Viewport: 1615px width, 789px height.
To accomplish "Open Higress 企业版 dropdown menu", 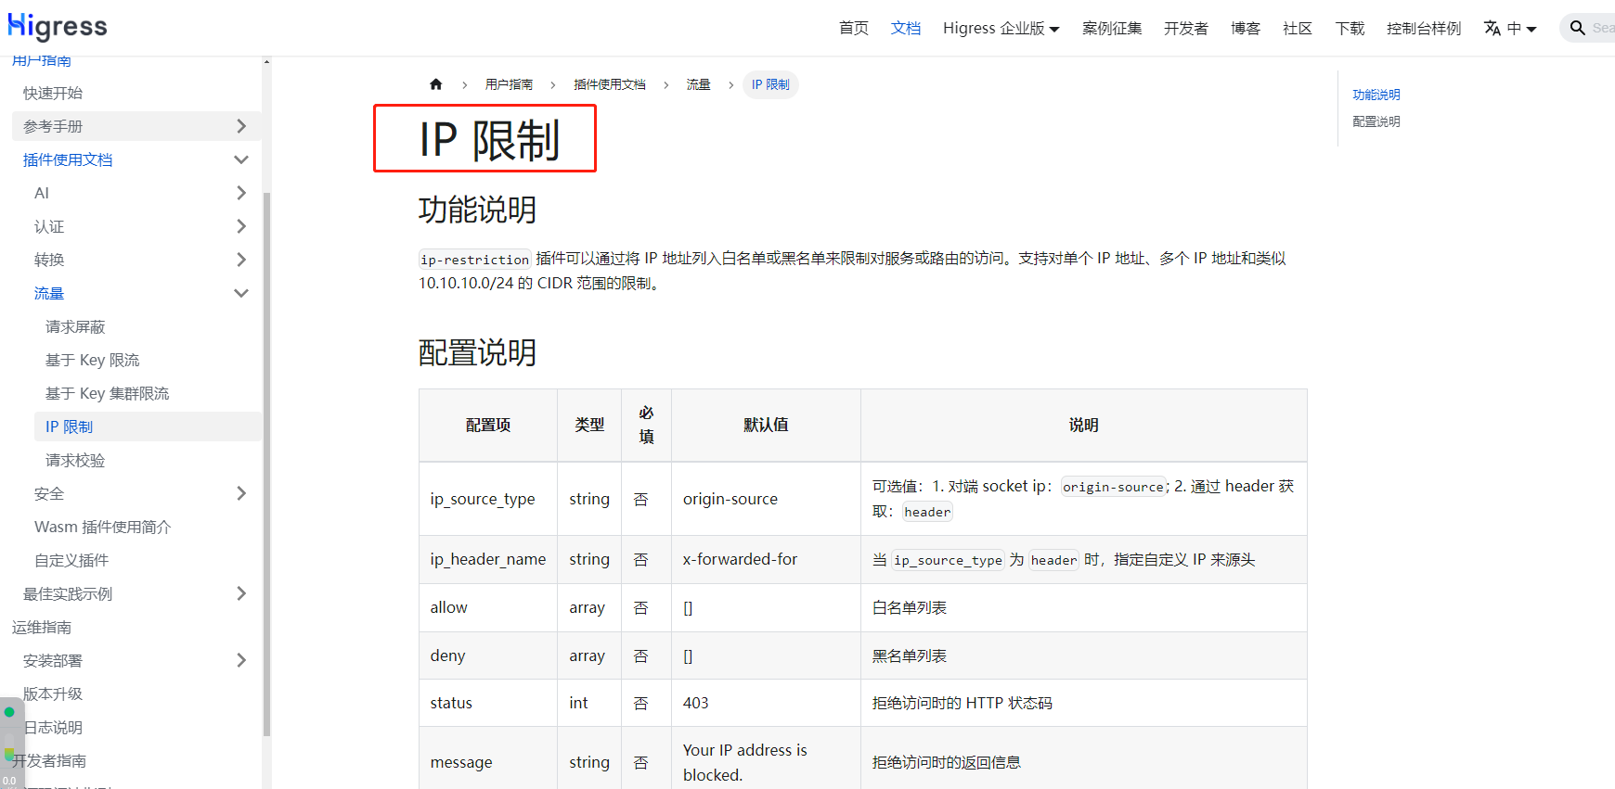I will click(x=1001, y=29).
